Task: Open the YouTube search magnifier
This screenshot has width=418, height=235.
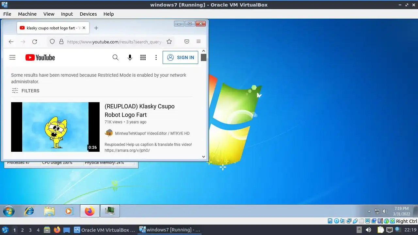Action: point(115,57)
